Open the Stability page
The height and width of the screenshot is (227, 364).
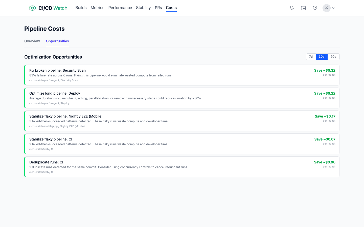pos(143,8)
